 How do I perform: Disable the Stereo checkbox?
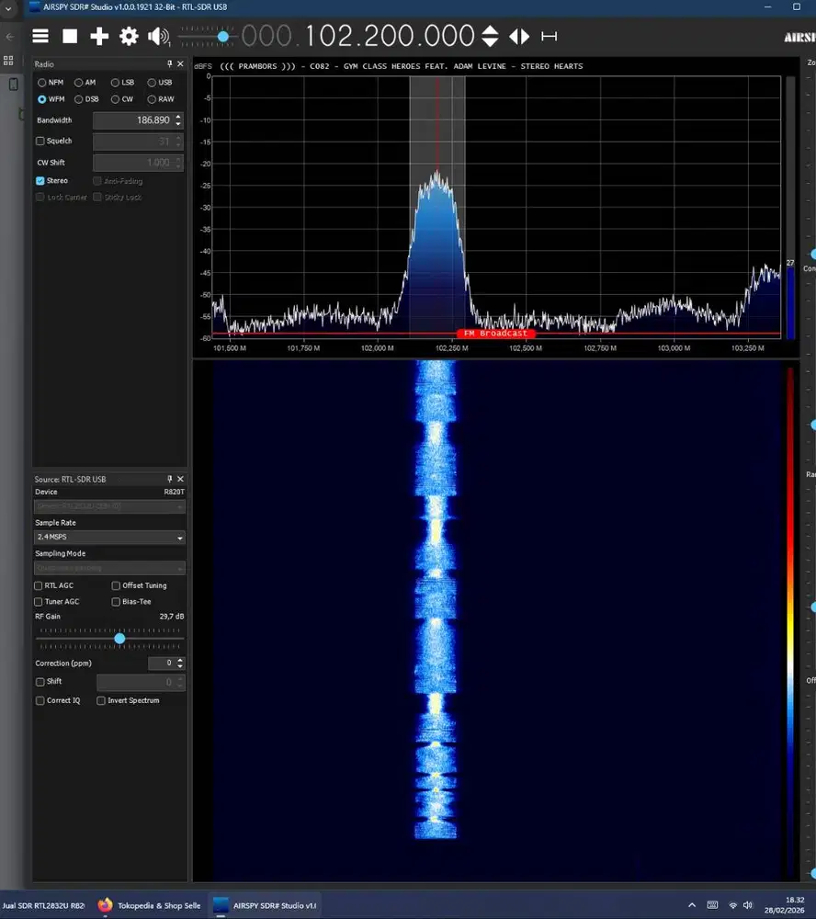(40, 181)
